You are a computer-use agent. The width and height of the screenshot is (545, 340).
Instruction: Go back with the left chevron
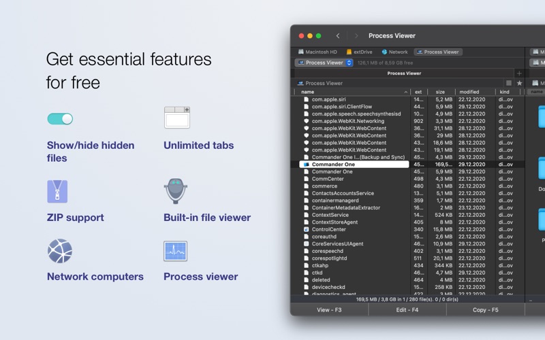click(x=338, y=36)
